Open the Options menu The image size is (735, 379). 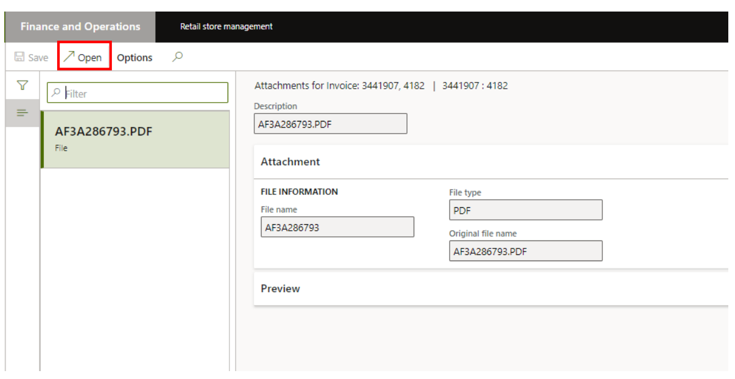point(134,58)
